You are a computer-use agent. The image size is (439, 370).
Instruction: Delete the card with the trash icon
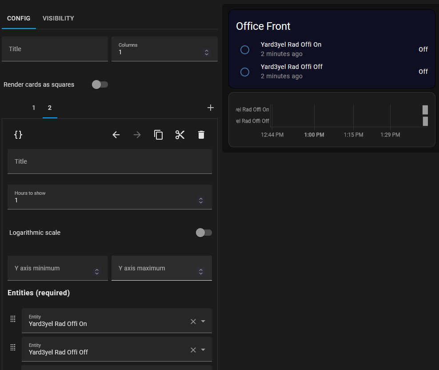[201, 134]
